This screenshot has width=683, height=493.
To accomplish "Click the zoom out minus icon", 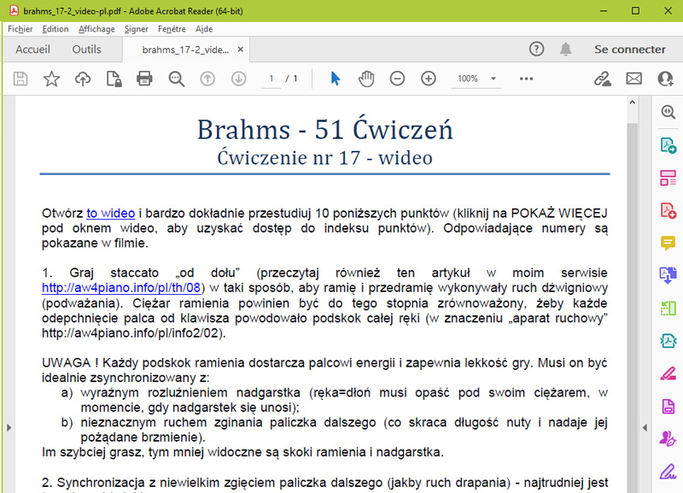I will pos(397,79).
